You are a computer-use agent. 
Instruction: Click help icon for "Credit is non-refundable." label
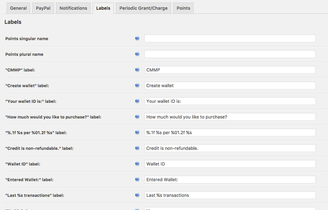(137, 148)
